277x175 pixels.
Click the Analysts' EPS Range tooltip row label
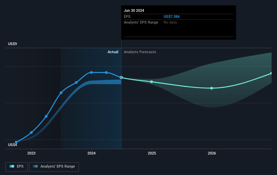(141, 23)
